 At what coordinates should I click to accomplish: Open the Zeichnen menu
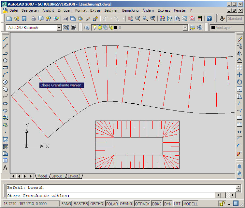[111, 10]
